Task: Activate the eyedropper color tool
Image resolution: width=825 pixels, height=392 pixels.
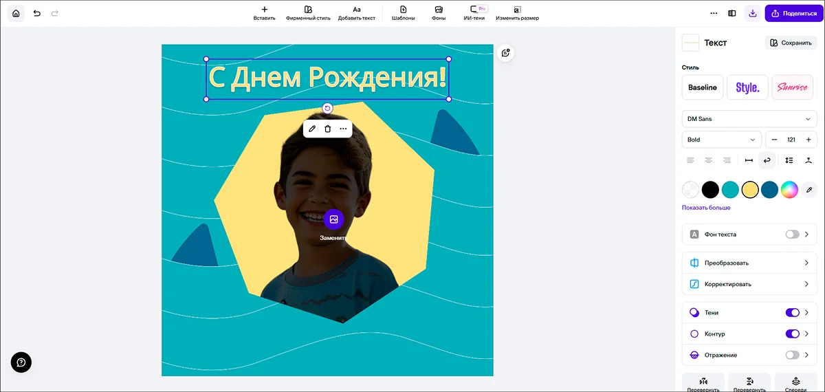Action: coord(809,190)
